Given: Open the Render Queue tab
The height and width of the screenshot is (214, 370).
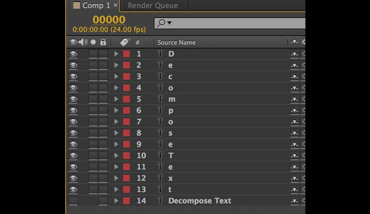Looking at the screenshot, I should [153, 5].
